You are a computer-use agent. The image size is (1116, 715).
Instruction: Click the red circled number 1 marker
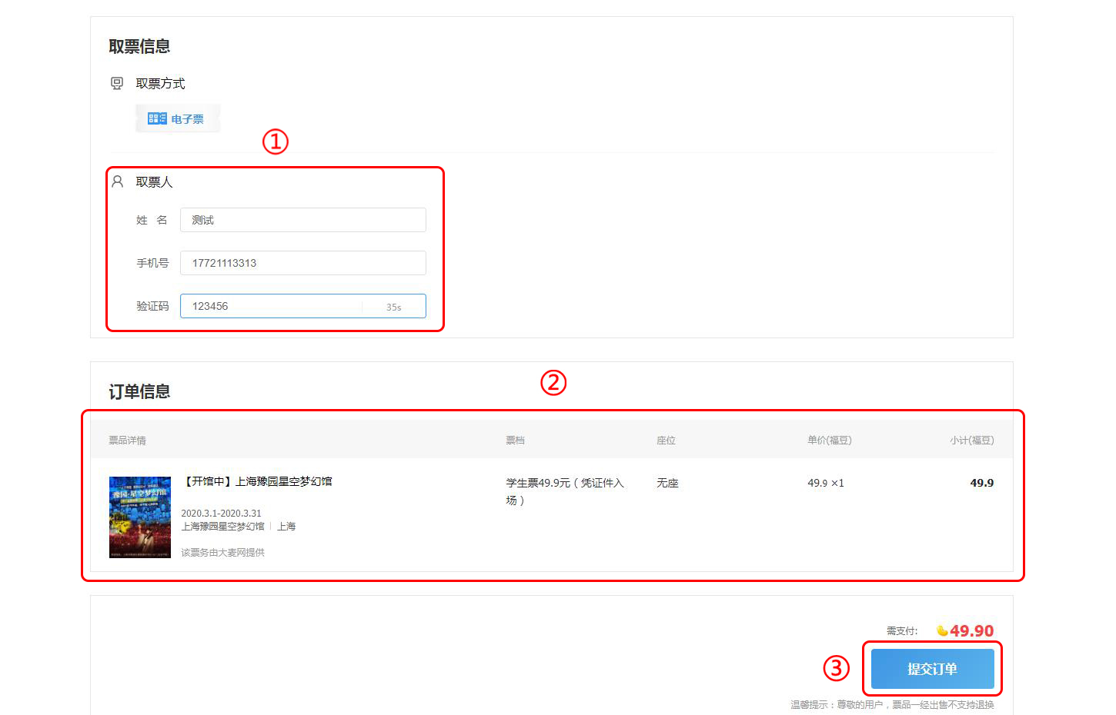pyautogui.click(x=275, y=141)
